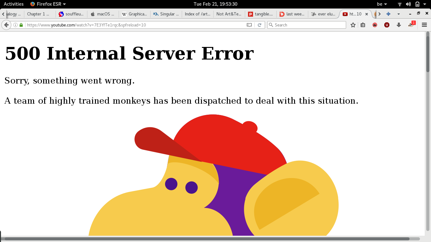Toggle Reader View in the address bar

pos(249,25)
